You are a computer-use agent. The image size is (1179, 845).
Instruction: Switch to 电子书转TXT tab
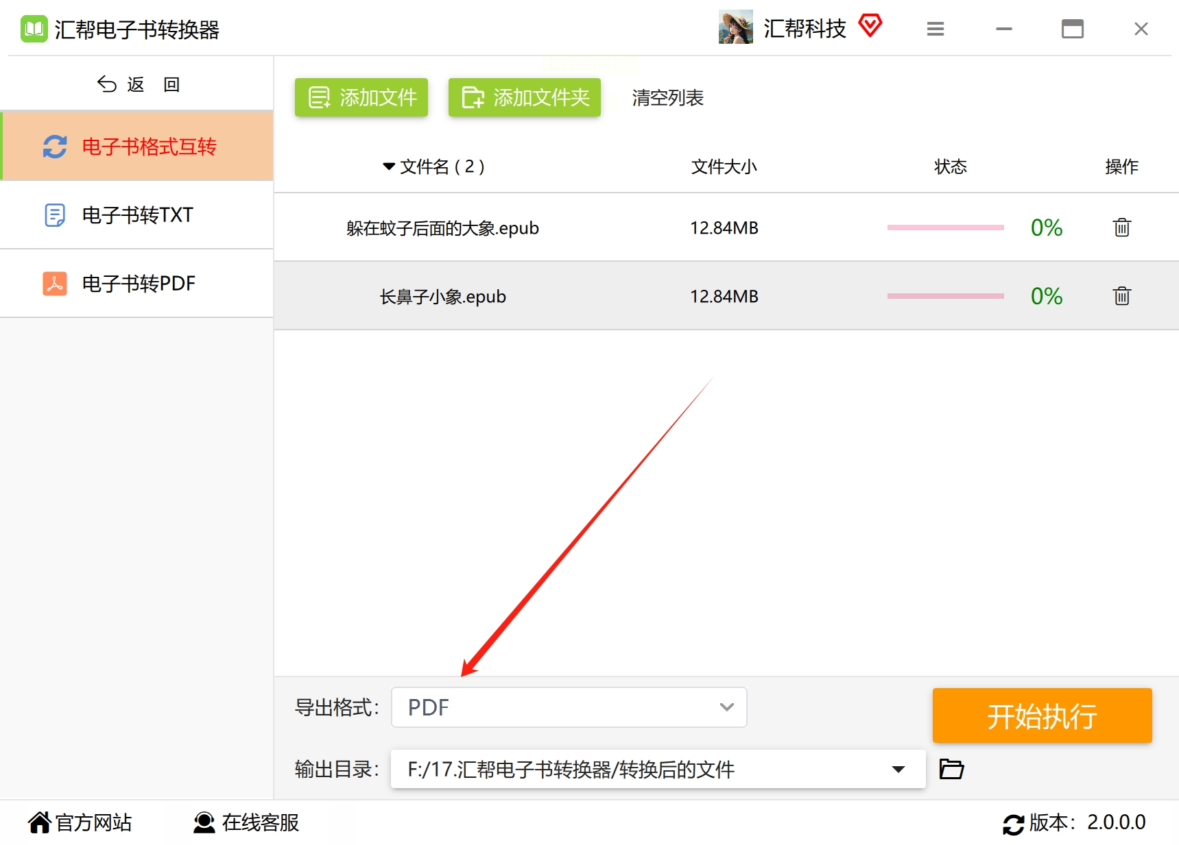pyautogui.click(x=137, y=215)
